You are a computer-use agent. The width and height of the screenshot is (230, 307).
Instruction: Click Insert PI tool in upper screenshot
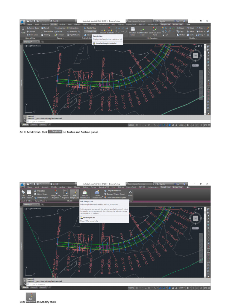pyautogui.click(x=103, y=30)
